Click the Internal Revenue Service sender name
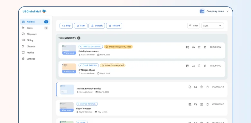This screenshot has width=251, height=123. point(89,89)
